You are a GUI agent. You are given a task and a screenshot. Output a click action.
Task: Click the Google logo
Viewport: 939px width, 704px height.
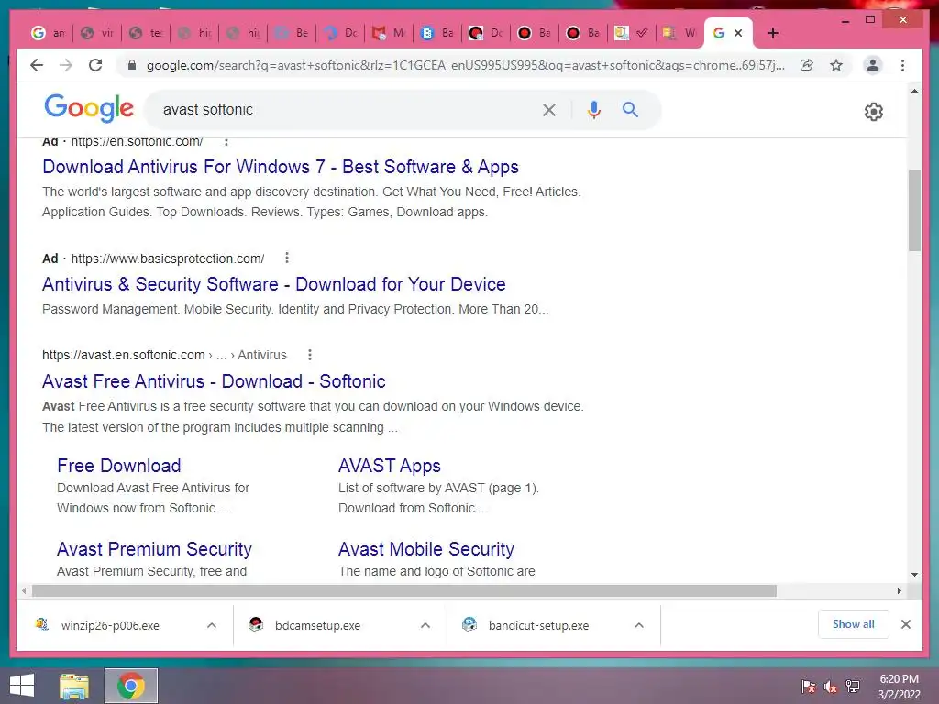(89, 108)
